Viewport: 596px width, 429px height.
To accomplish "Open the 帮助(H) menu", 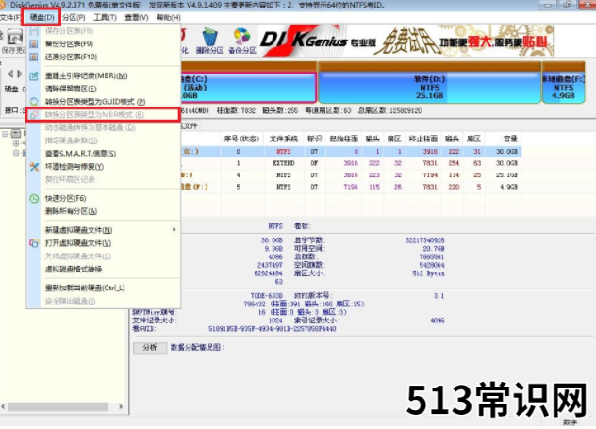I will (x=169, y=18).
